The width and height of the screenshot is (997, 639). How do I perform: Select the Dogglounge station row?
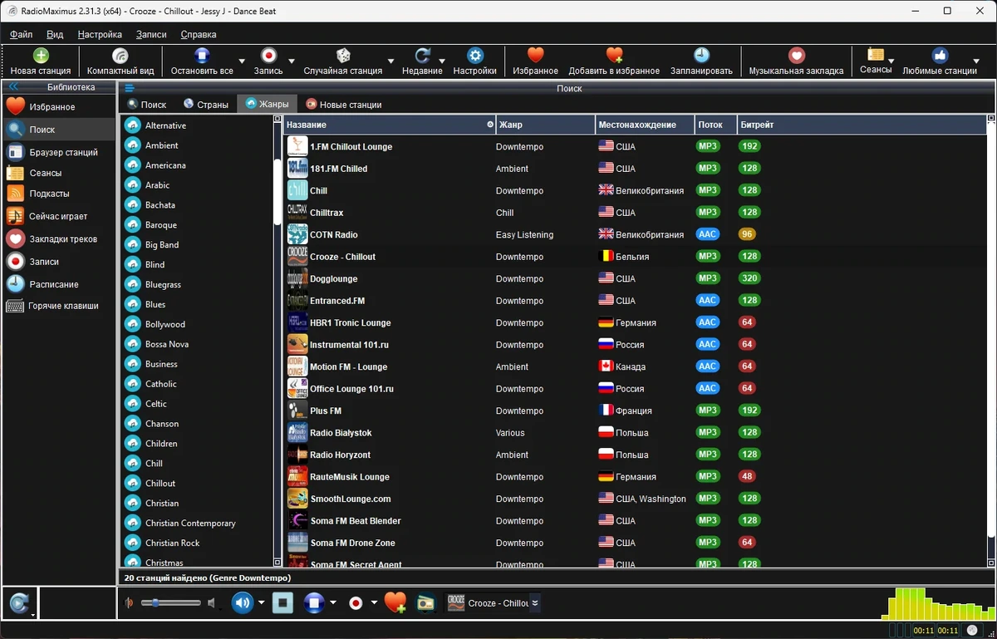click(636, 278)
